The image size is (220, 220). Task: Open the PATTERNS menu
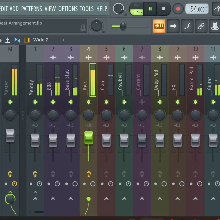click(32, 9)
